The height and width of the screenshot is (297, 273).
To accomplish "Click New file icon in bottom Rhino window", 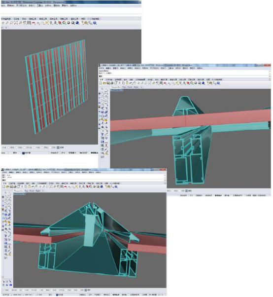I will [x=4, y=186].
